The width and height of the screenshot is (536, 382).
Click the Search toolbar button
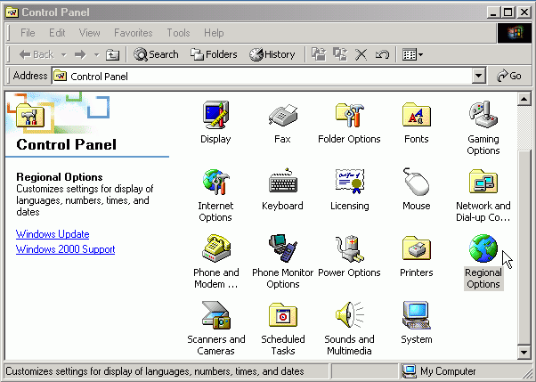coord(156,54)
